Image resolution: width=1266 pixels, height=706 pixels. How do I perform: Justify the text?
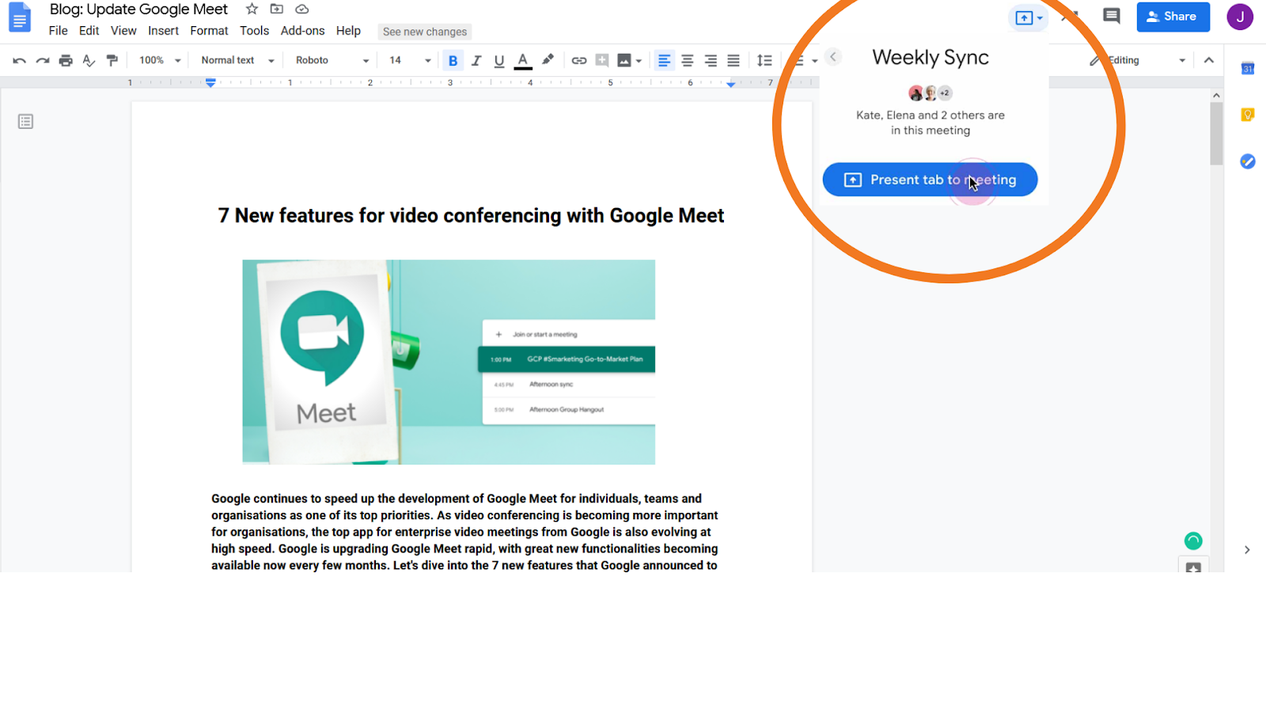point(733,60)
